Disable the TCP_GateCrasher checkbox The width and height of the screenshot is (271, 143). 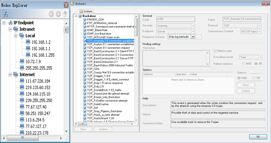click(85, 104)
